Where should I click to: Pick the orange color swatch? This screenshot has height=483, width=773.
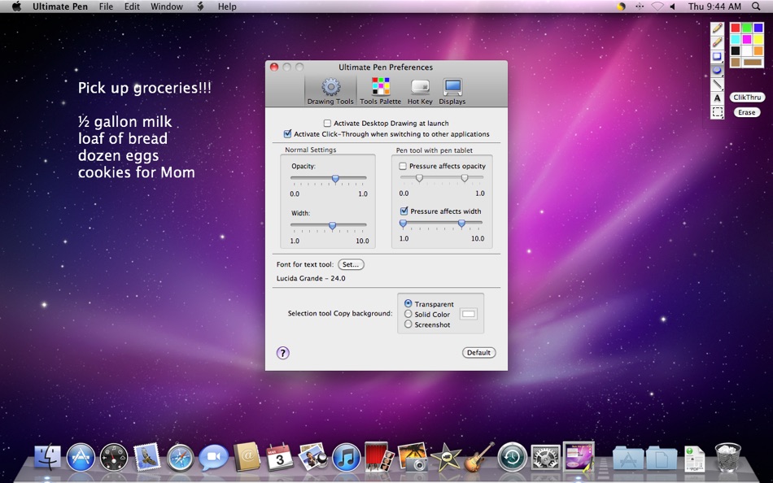[758, 50]
